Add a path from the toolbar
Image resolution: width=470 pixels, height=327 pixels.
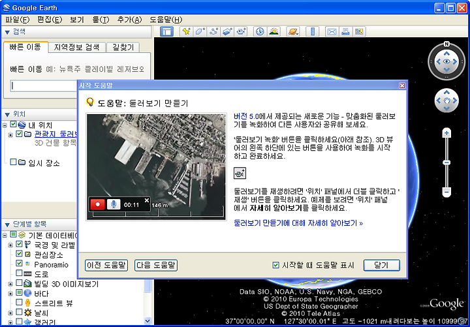pyautogui.click(x=213, y=31)
